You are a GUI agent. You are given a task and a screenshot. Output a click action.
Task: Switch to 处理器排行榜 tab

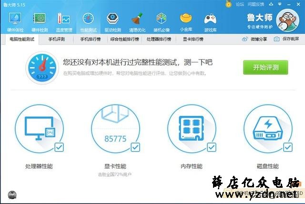(159, 39)
